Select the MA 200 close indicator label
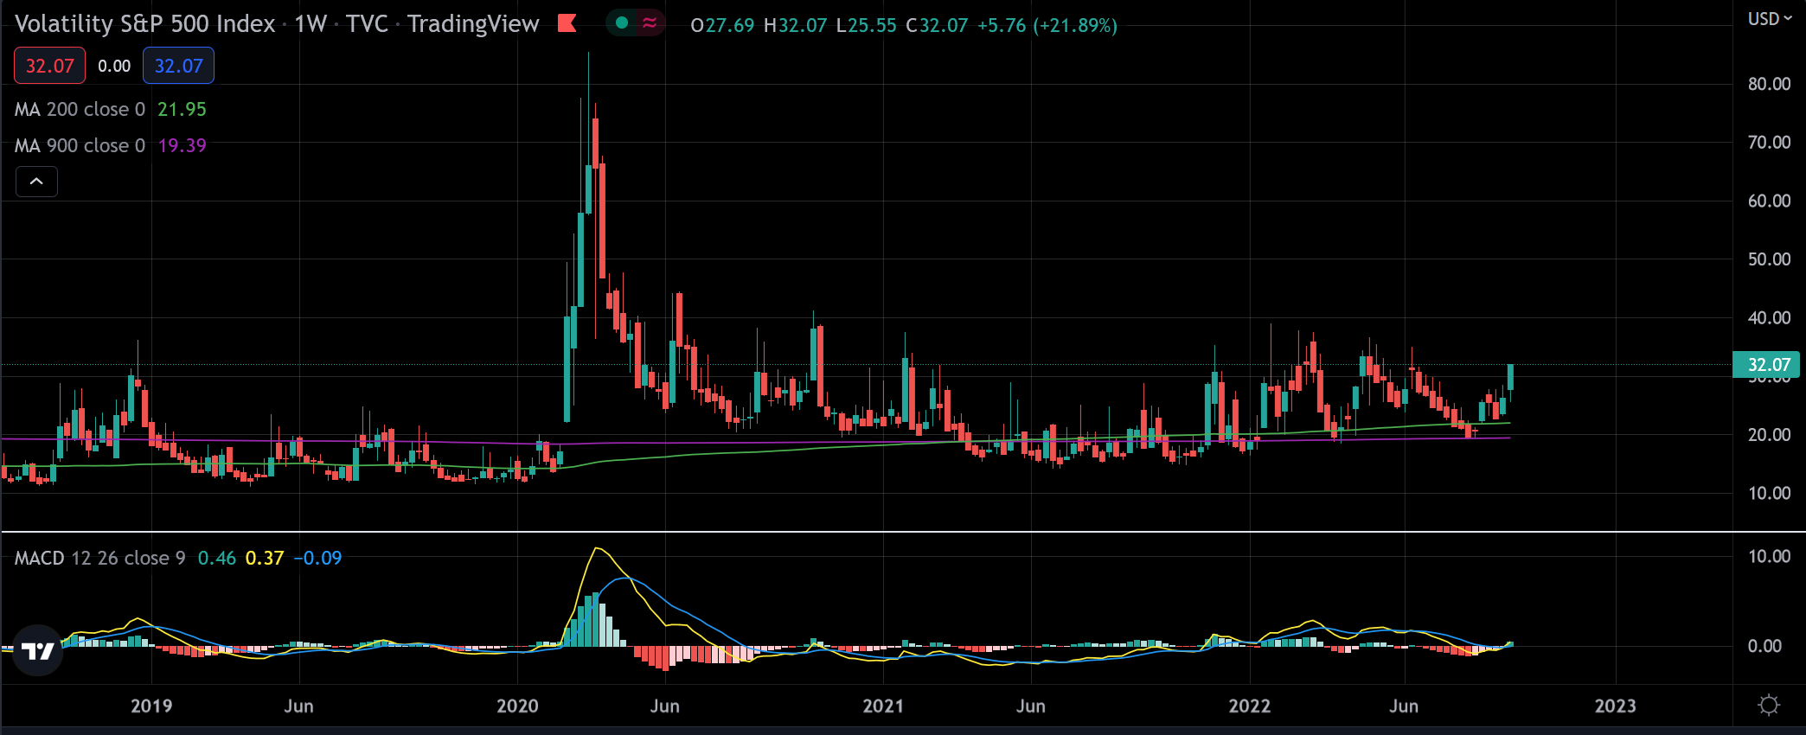The width and height of the screenshot is (1806, 735). 80,110
